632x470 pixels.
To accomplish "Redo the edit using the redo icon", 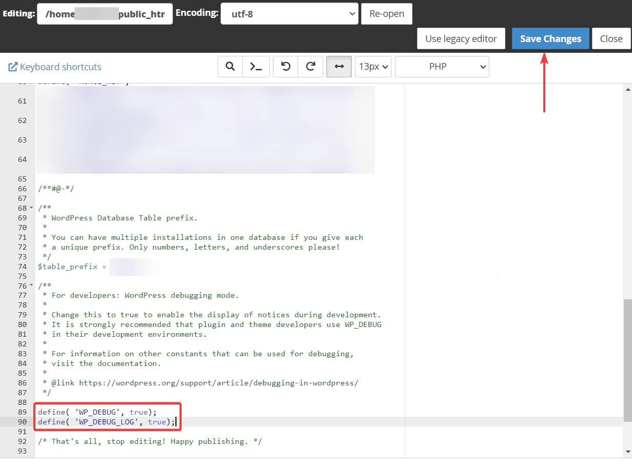I will [310, 66].
